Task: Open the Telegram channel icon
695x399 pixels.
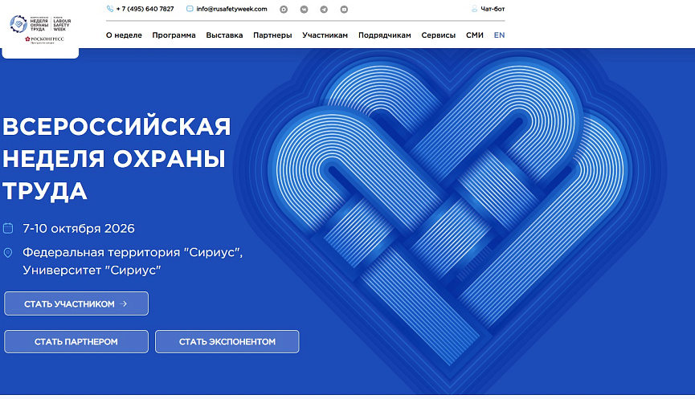Action: [324, 10]
